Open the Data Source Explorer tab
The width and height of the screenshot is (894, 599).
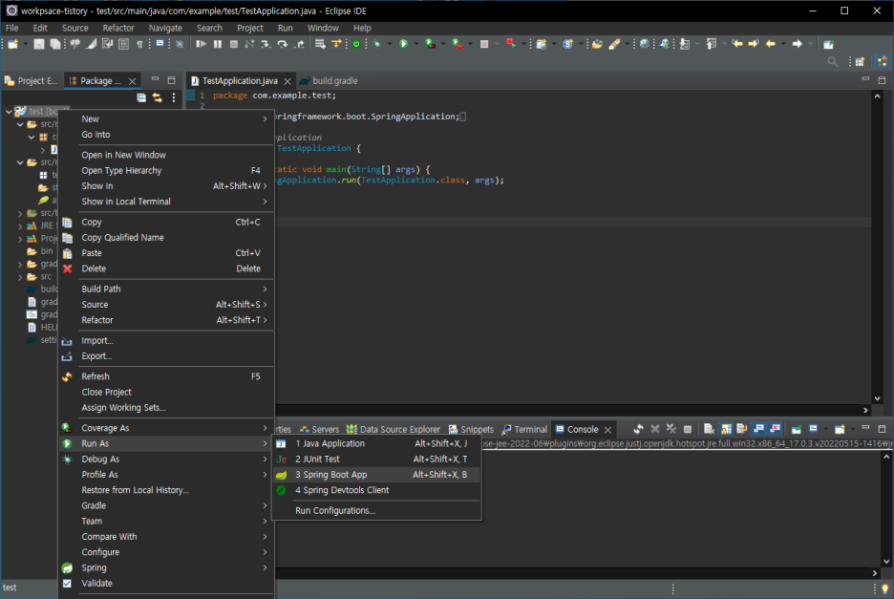394,429
